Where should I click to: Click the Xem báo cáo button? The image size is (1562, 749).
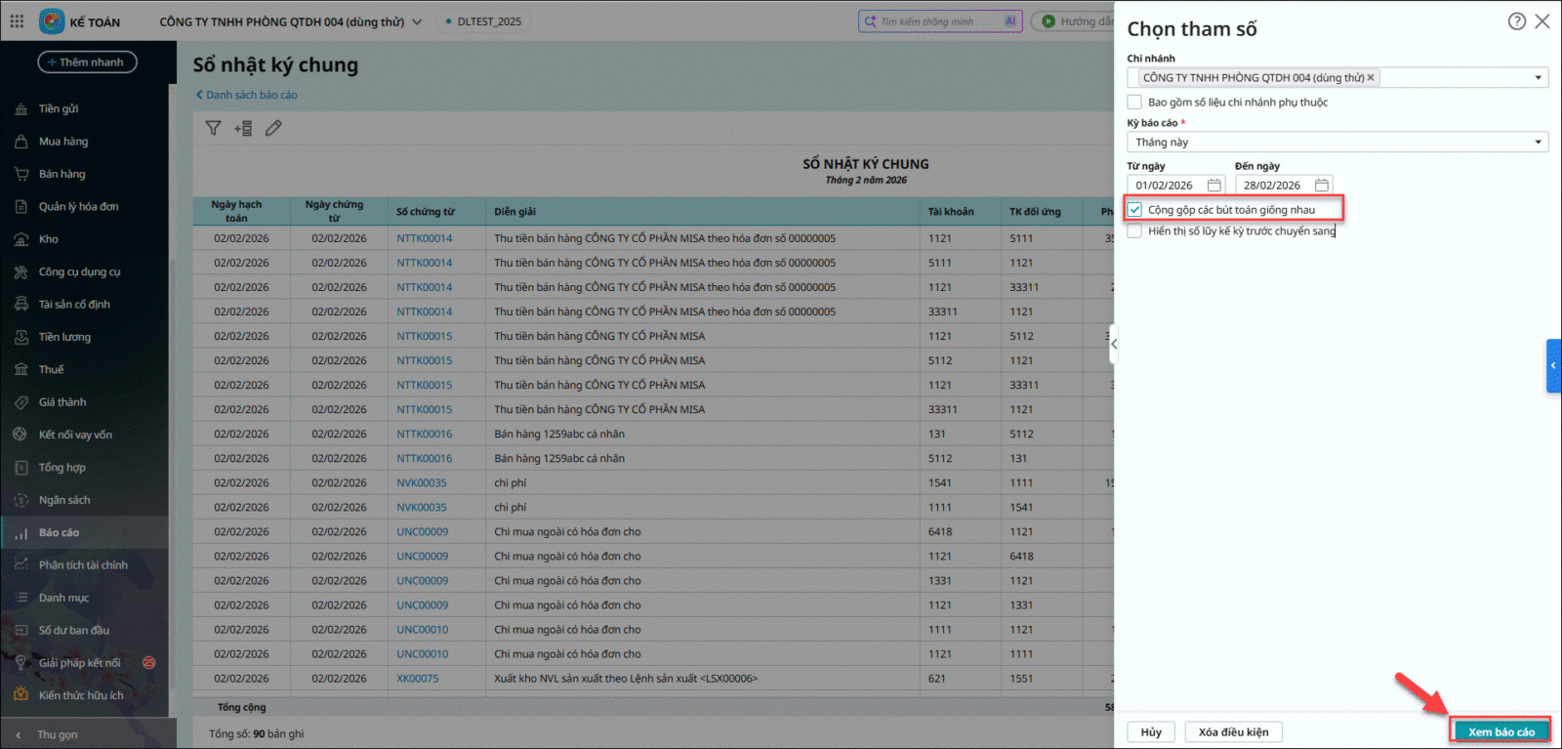point(1500,731)
